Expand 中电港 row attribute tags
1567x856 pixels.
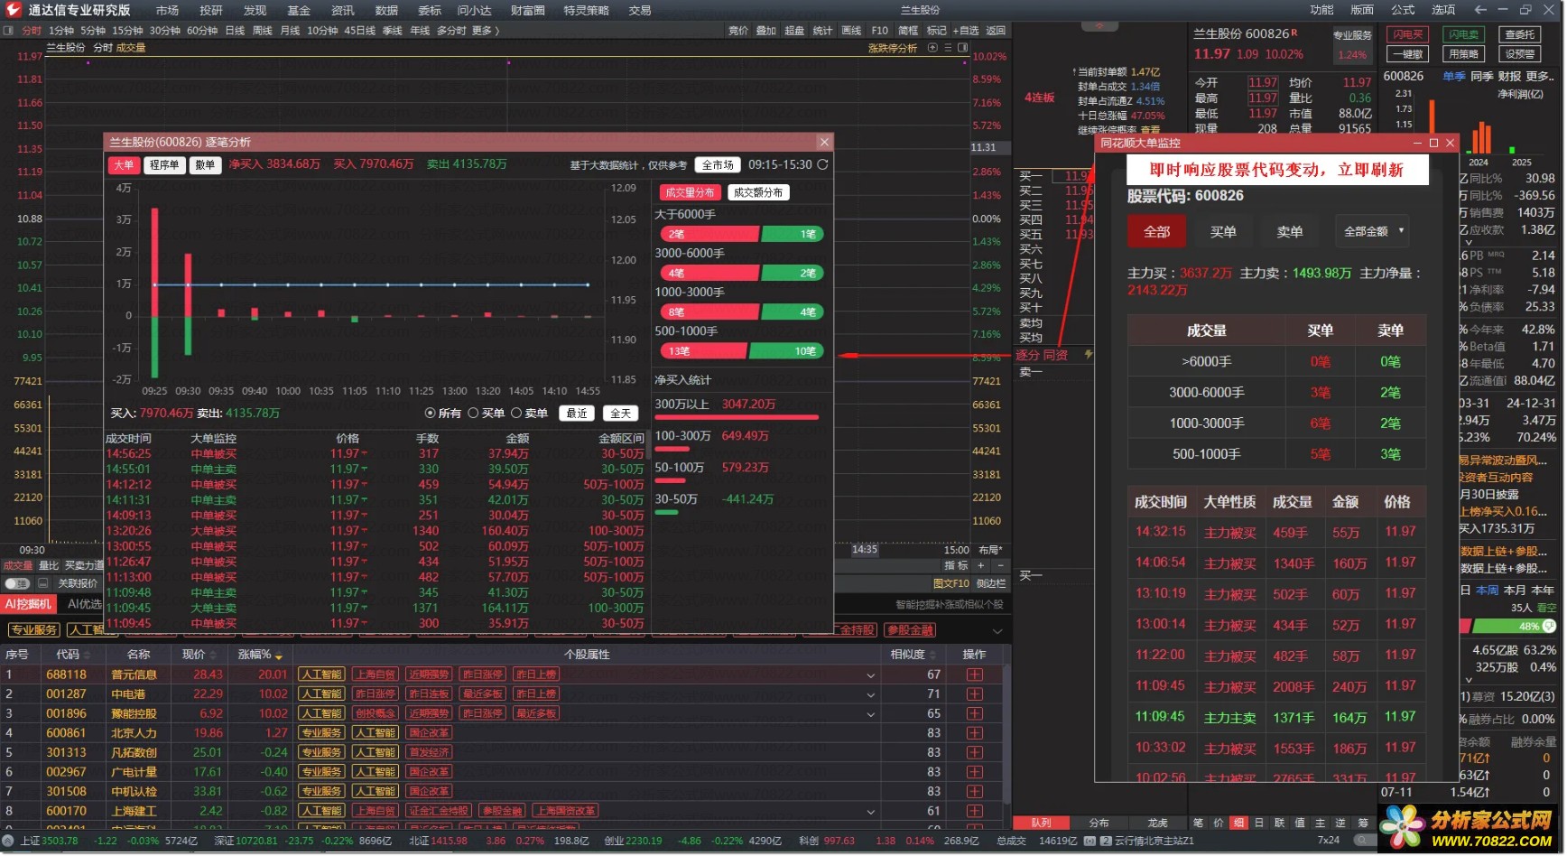871,694
